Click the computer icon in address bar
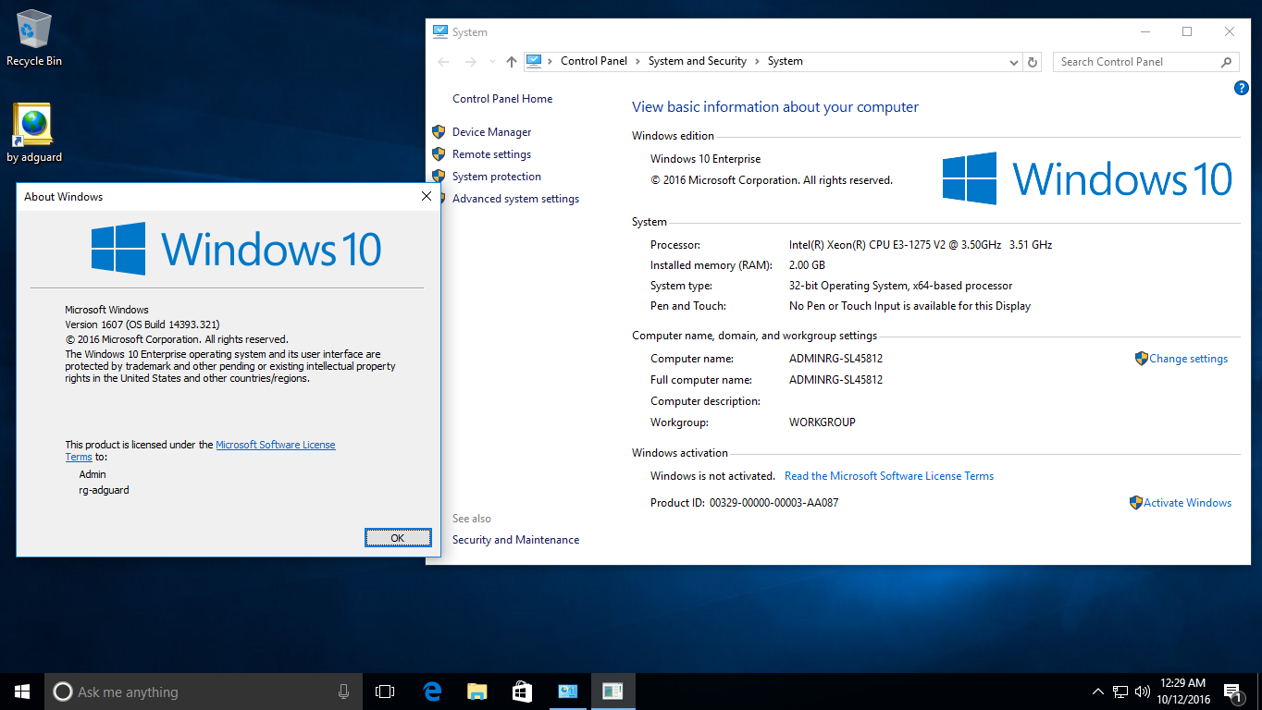Screen dimensions: 1262x710 pos(534,61)
